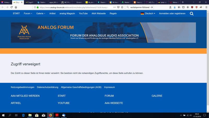Open START in the top navigation
This screenshot has width=209, height=118.
(x=16, y=13)
